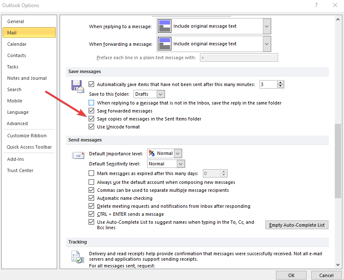Open the Language options category

(29, 112)
